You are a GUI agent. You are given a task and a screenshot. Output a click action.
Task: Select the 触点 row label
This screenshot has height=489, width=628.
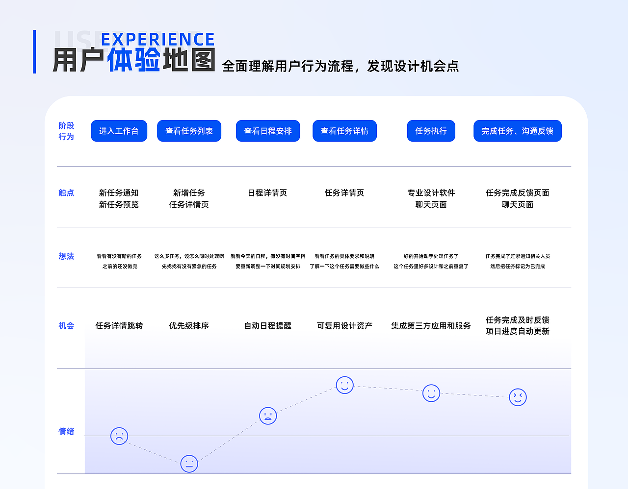(x=66, y=193)
